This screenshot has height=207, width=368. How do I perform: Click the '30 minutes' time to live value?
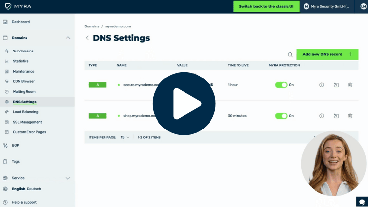point(237,116)
